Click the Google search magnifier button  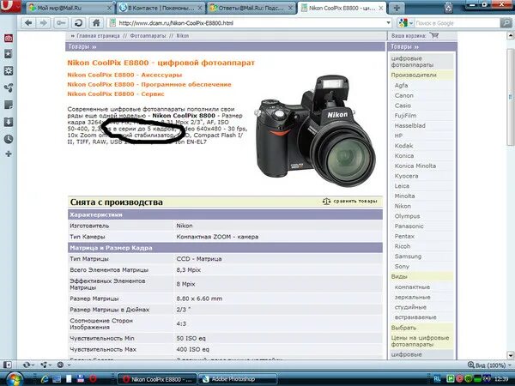pyautogui.click(x=506, y=23)
